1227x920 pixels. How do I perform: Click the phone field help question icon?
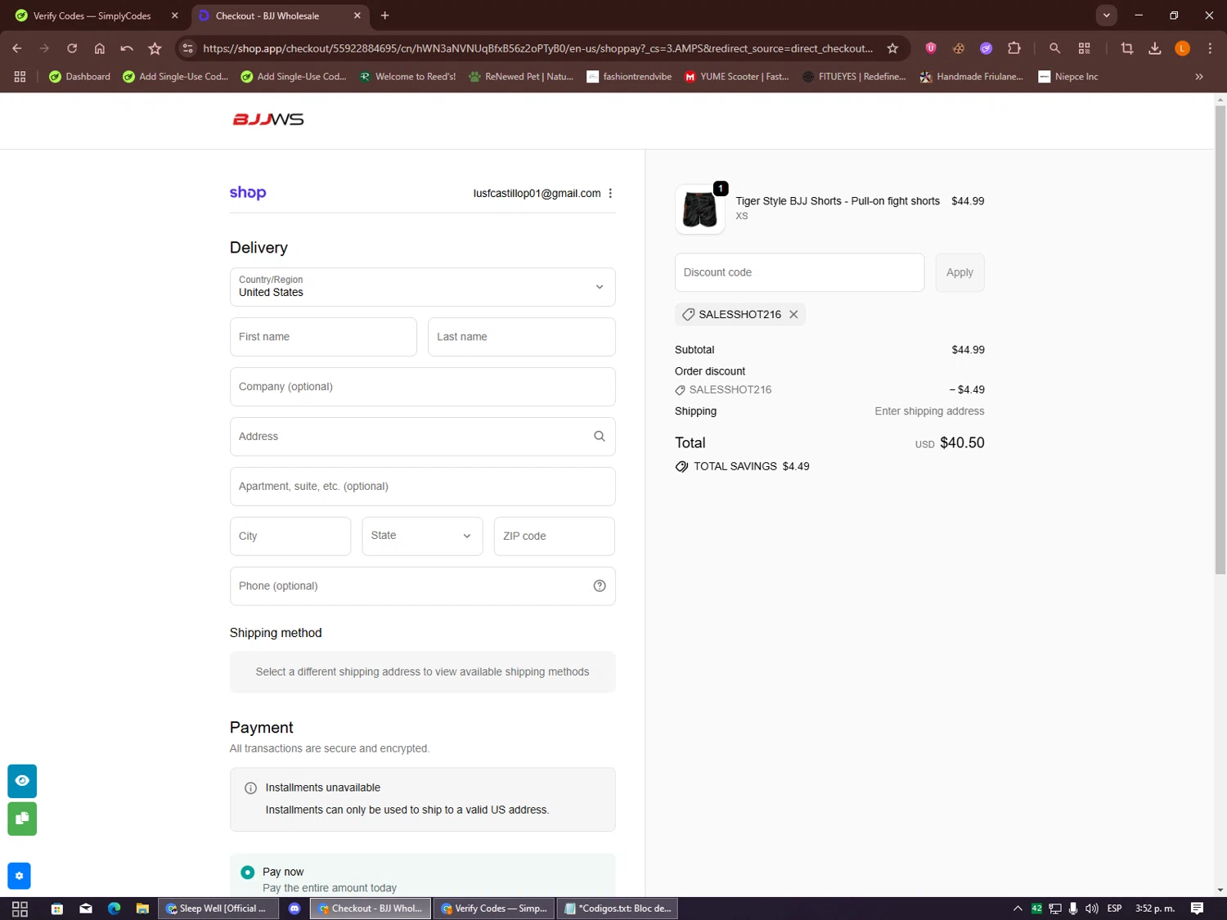coord(600,586)
